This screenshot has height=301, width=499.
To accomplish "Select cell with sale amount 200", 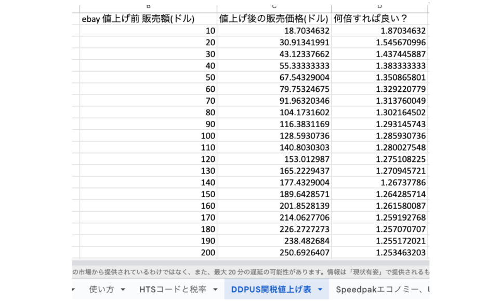I will coord(148,253).
